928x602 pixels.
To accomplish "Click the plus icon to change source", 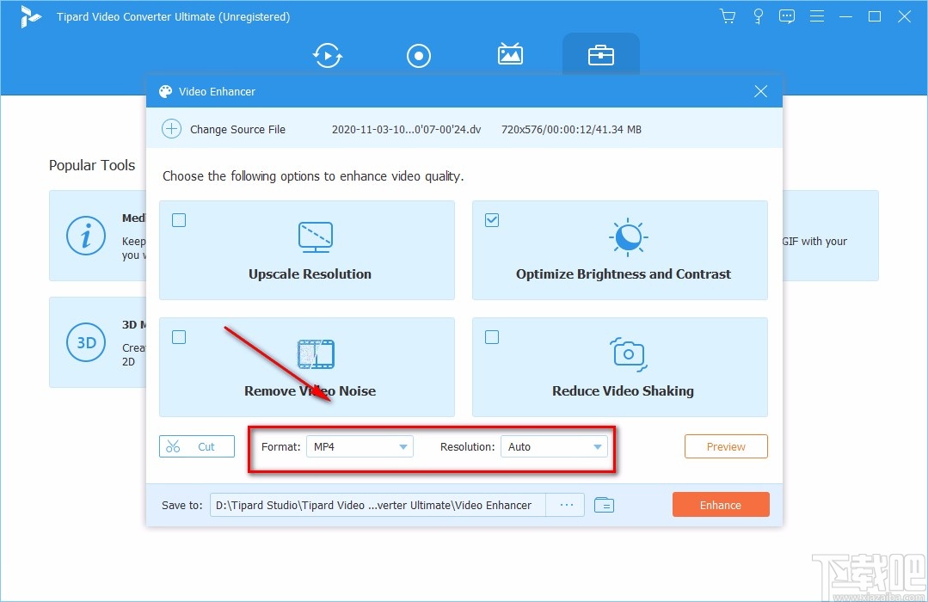I will coord(172,129).
